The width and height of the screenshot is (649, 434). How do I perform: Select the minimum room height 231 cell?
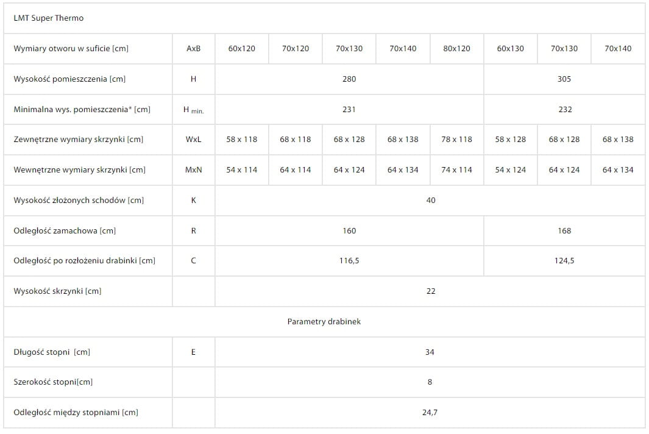(349, 110)
